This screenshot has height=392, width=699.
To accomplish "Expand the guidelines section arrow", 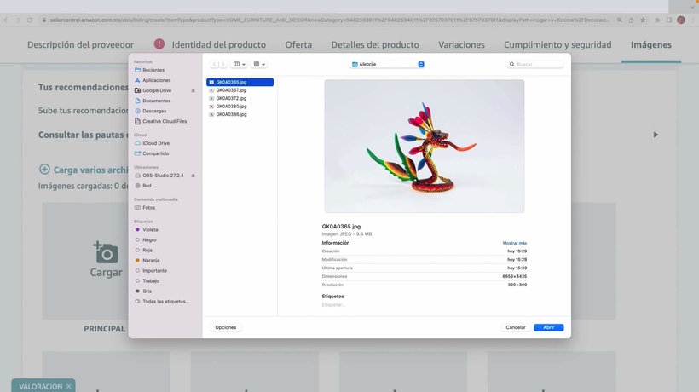I will coord(656,135).
